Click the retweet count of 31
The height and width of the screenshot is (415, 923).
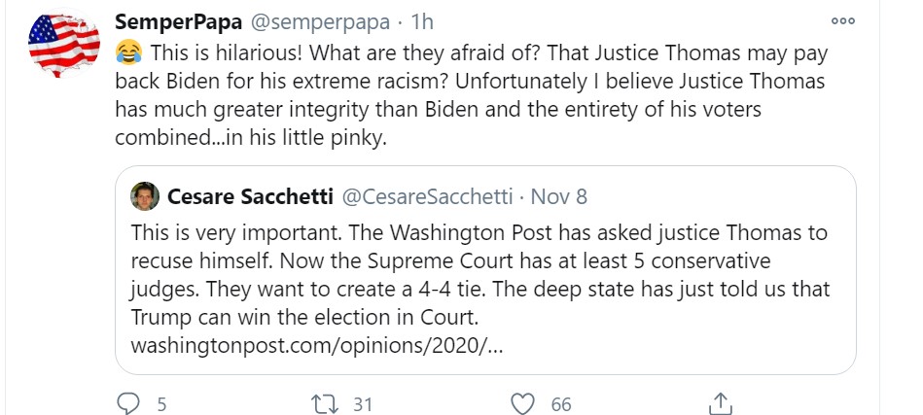363,404
